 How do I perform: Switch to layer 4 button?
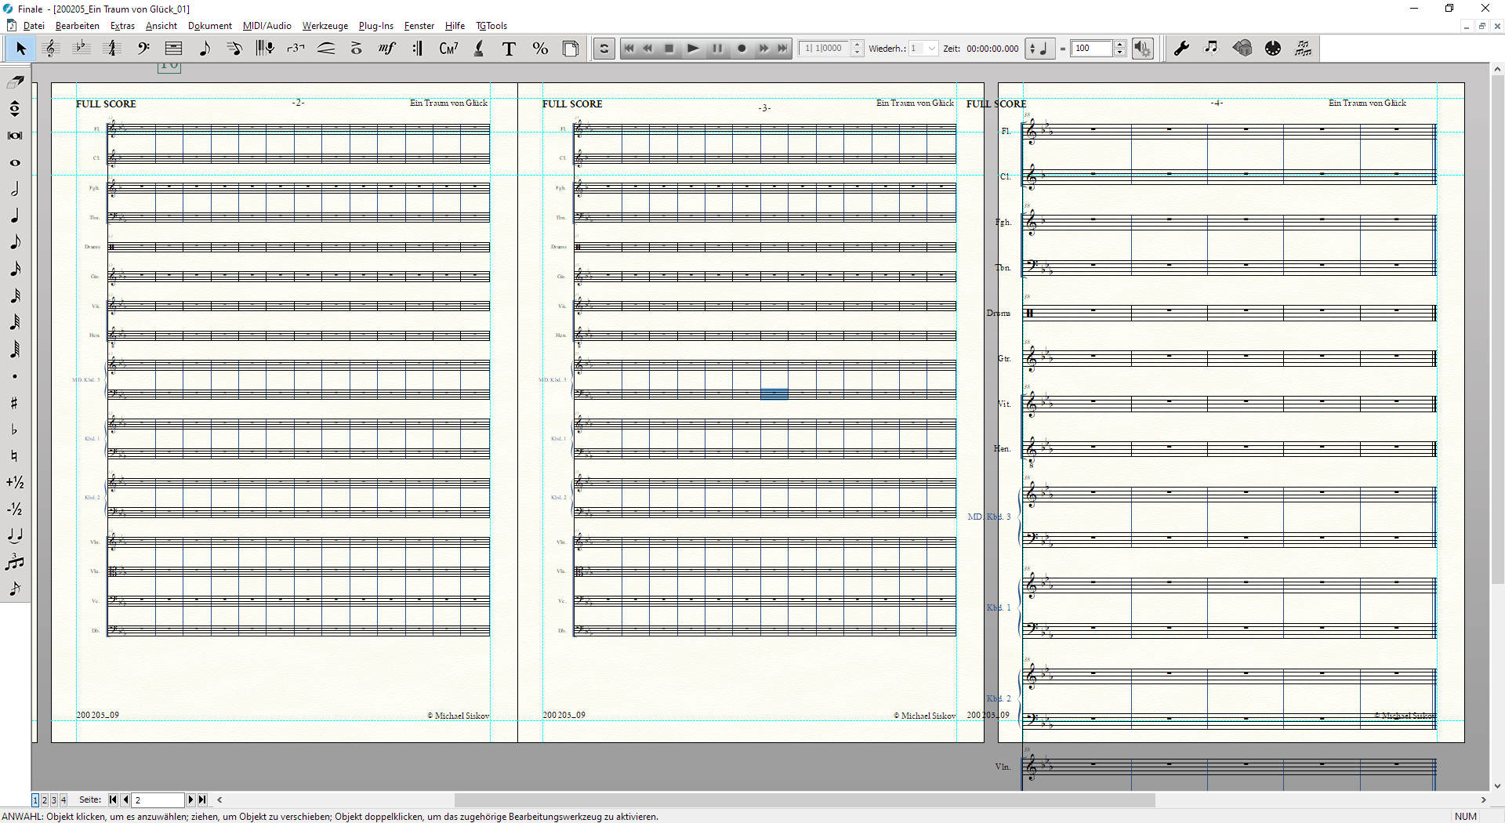coord(63,800)
